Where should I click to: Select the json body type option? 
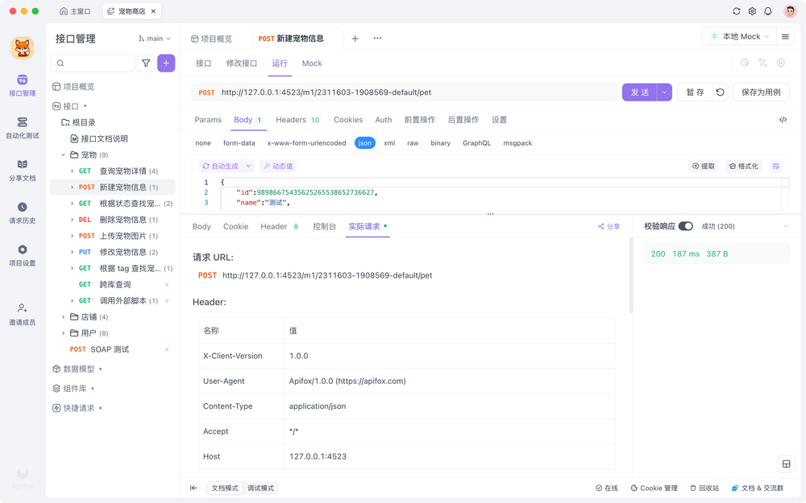[364, 143]
